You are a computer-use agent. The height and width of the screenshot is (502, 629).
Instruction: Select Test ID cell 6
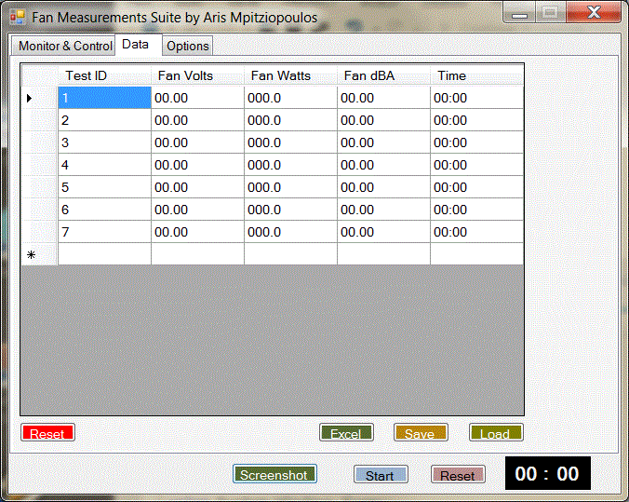(104, 210)
